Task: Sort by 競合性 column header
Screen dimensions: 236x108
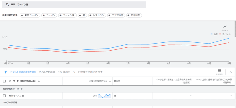Action: pos(117,81)
